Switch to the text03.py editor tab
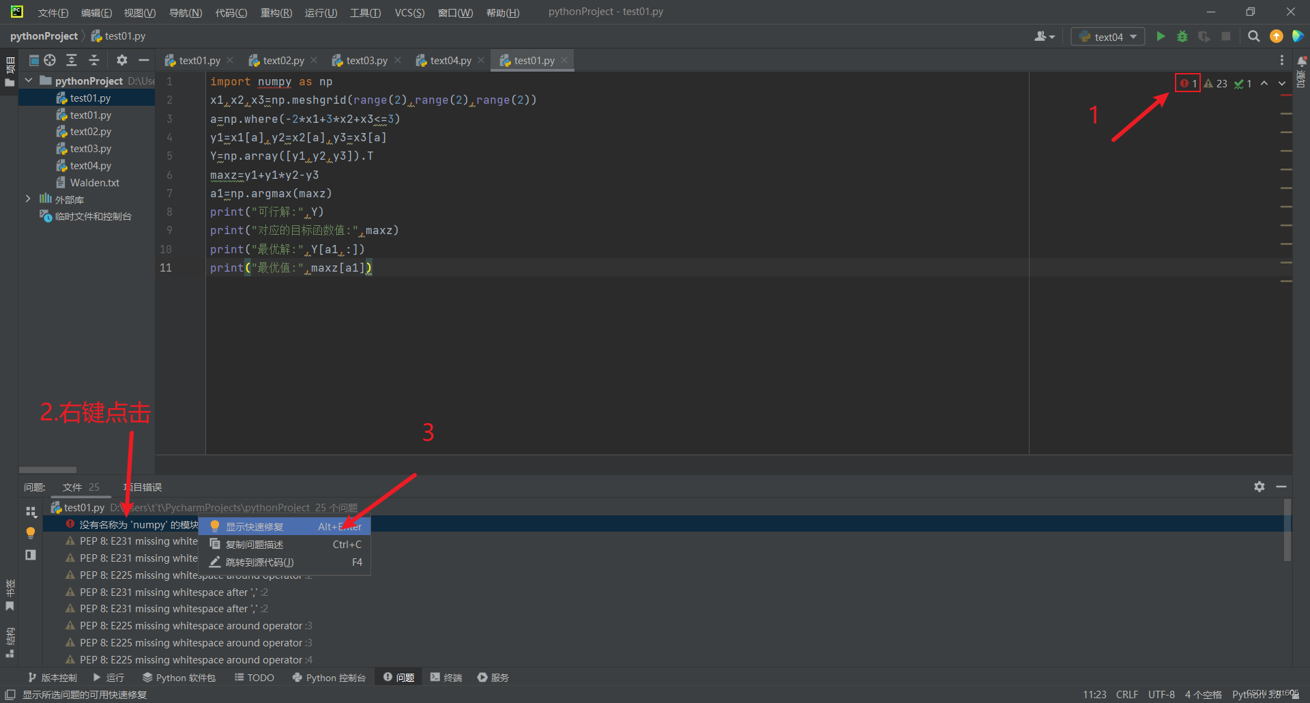 [x=366, y=60]
